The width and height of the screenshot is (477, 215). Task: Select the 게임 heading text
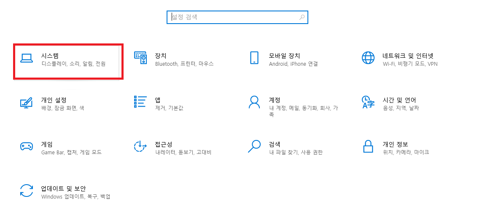point(47,144)
